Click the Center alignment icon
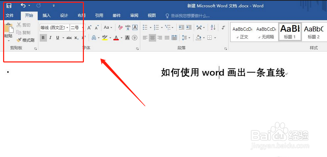 152,38
